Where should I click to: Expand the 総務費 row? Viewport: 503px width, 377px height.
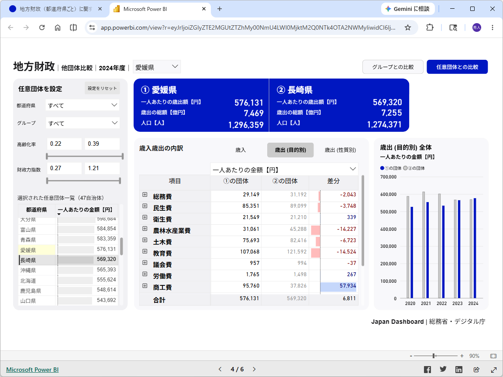point(145,195)
